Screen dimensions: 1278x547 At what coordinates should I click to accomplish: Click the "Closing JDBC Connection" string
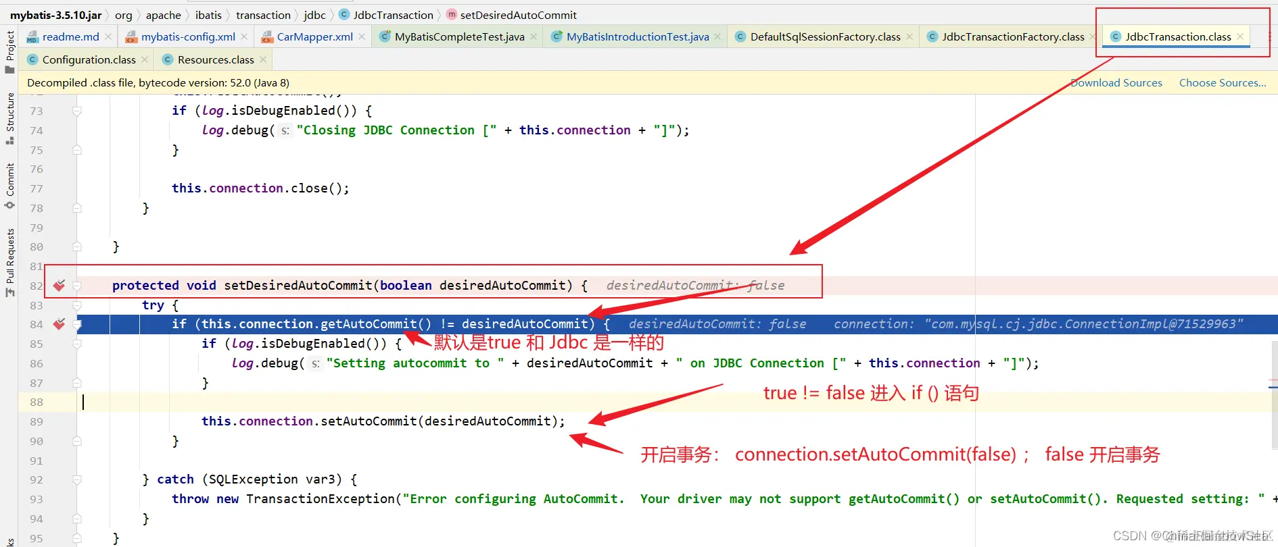[396, 130]
